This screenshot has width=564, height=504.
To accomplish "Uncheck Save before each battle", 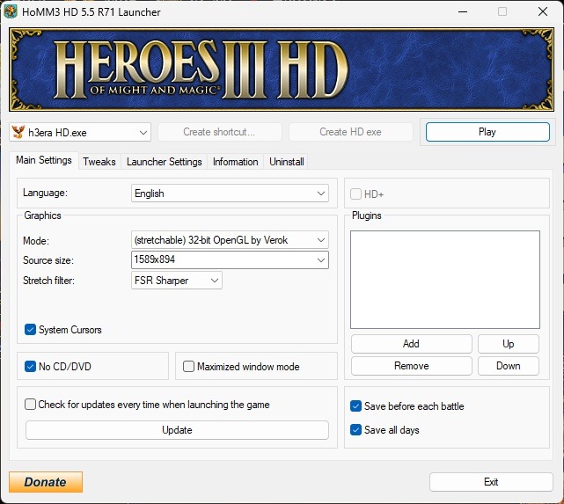I will pos(355,406).
